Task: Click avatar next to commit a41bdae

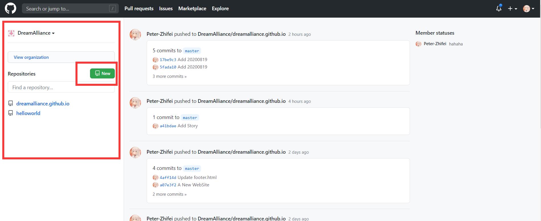Action: [155, 126]
